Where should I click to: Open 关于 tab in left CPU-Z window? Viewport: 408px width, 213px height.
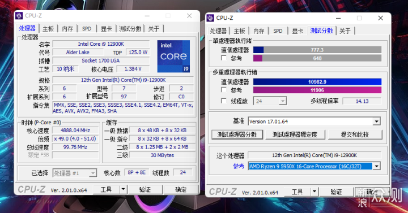(x=154, y=29)
